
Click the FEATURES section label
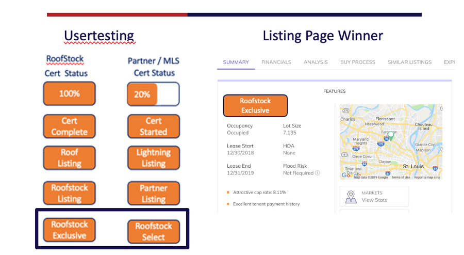coord(335,91)
